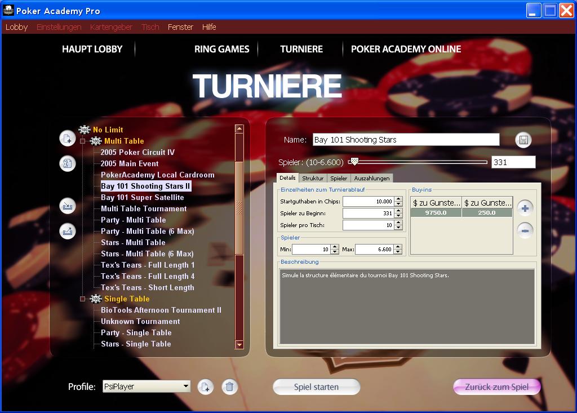The height and width of the screenshot is (413, 577).
Task: Open the Spieler tab
Action: point(339,178)
